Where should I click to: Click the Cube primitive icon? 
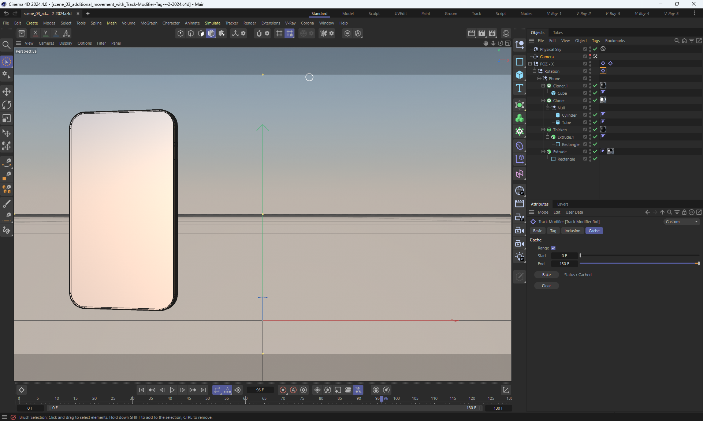(519, 75)
